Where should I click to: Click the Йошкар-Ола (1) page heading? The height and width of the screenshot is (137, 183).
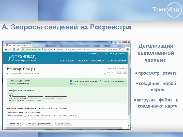pos(21,69)
